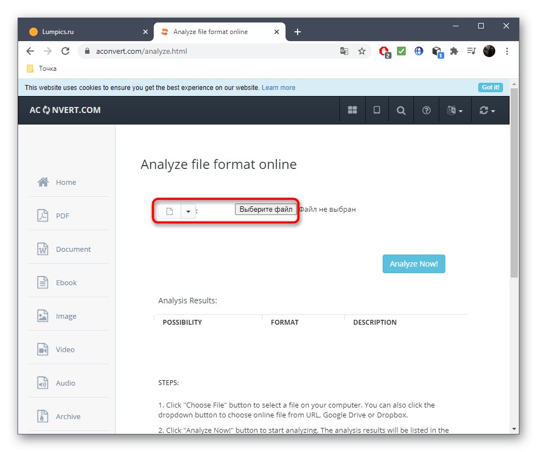The image size is (537, 452).
Task: Click the PDF file icon in sidebar
Action: tap(42, 216)
